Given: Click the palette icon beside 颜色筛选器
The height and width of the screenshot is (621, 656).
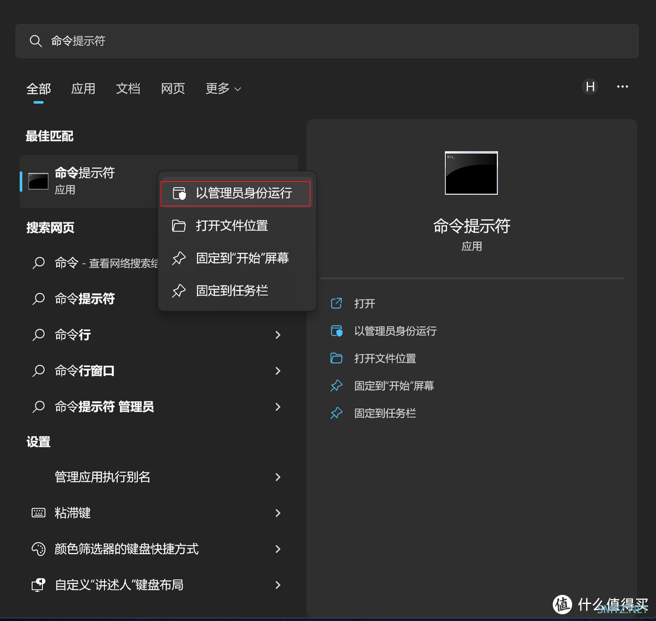Looking at the screenshot, I should point(38,549).
